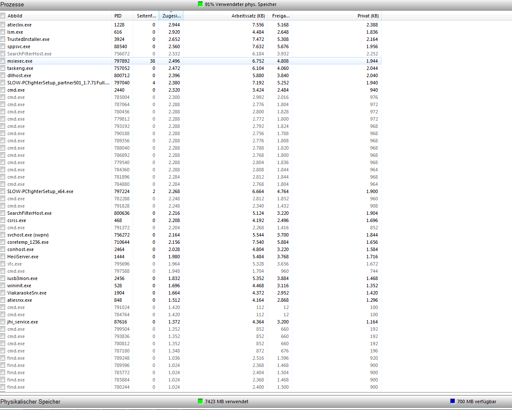Select iusb3mon.exe process

click(x=22, y=278)
